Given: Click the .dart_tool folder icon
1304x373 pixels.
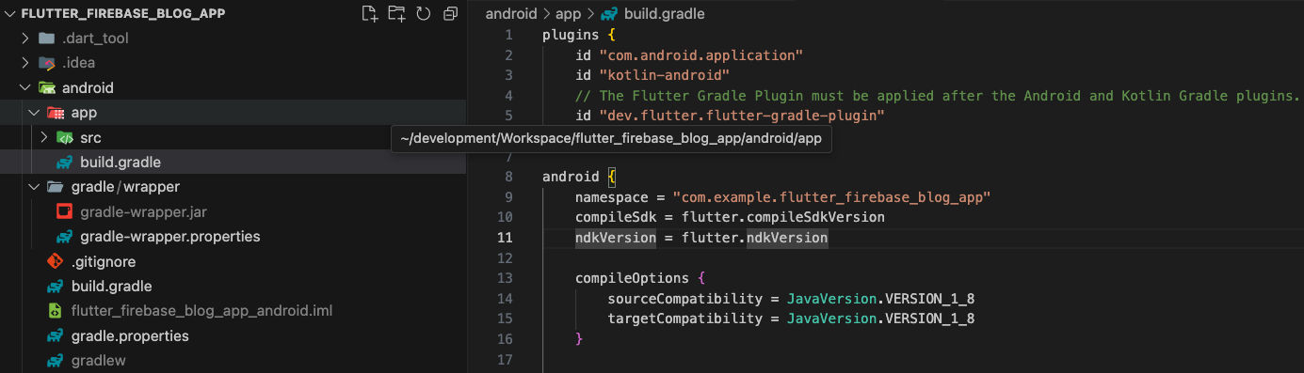Looking at the screenshot, I should 46,39.
